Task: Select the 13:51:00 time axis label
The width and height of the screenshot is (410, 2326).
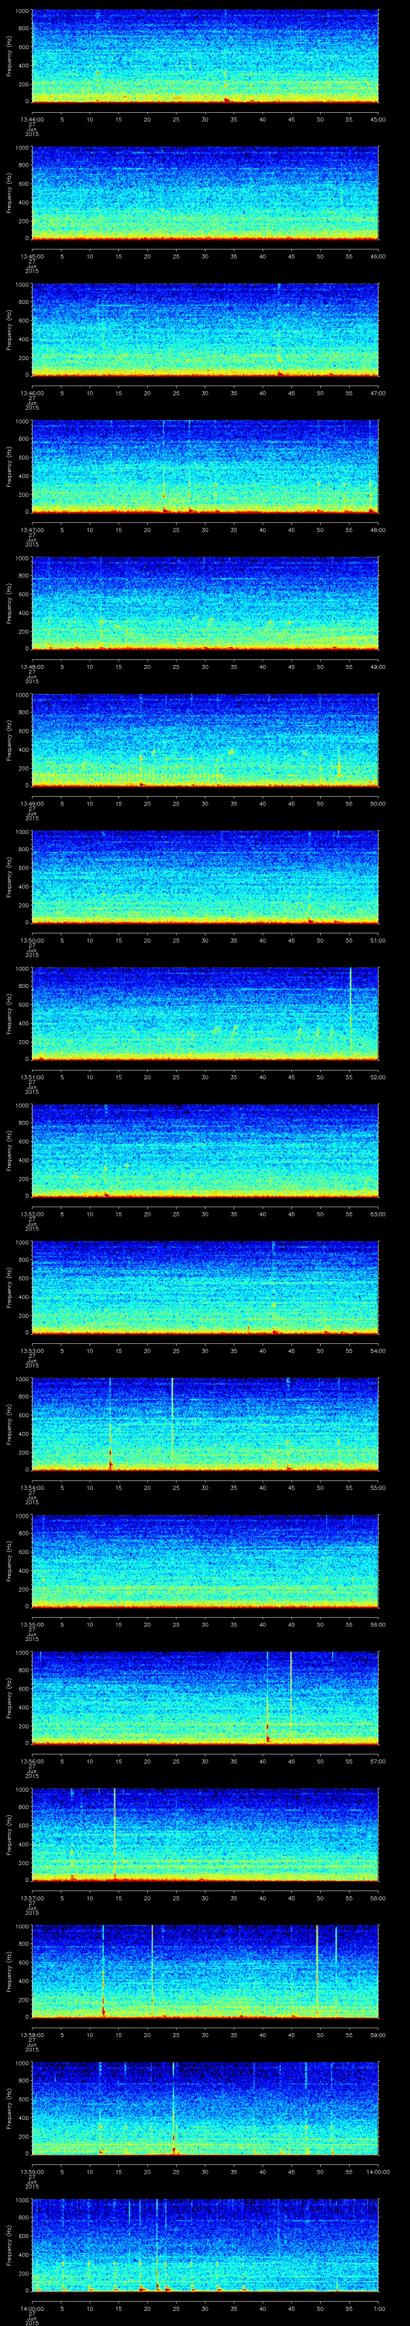Action: pos(32,1076)
